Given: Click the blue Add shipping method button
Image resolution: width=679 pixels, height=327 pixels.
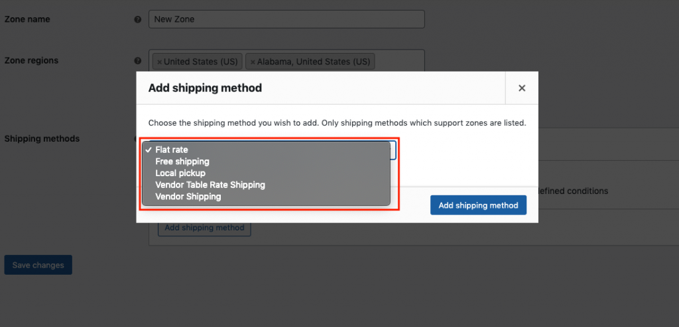Looking at the screenshot, I should pyautogui.click(x=478, y=205).
